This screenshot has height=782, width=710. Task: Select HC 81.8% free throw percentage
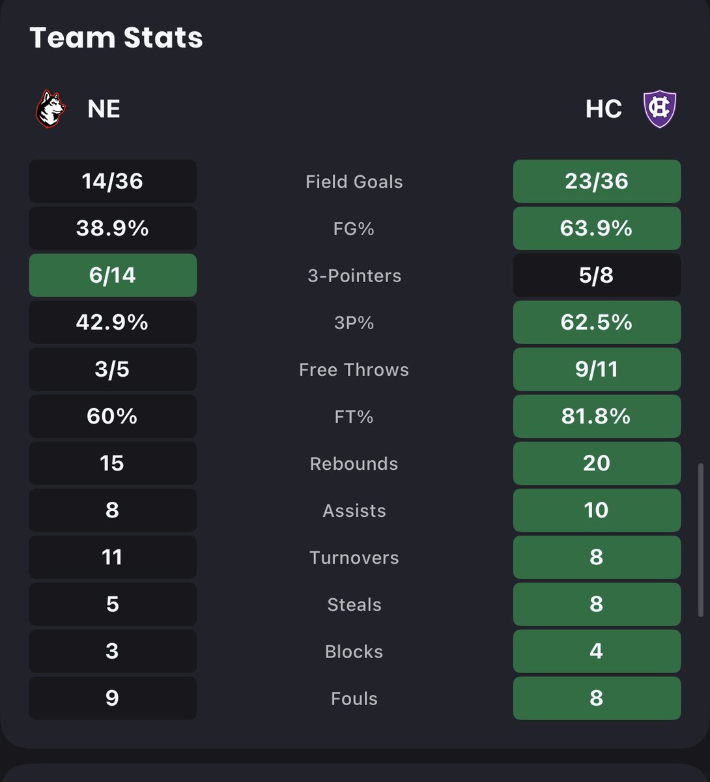pyautogui.click(x=597, y=416)
